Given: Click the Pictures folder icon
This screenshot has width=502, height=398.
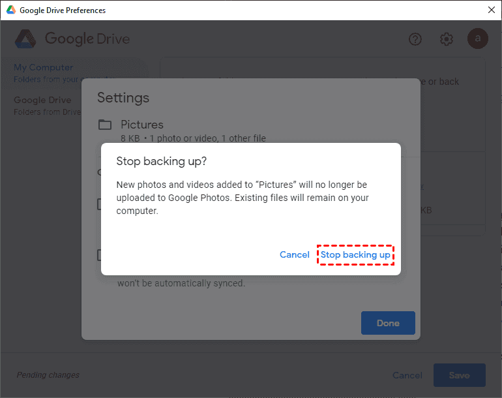Looking at the screenshot, I should (x=105, y=125).
